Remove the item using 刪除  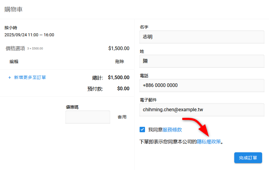(x=120, y=61)
